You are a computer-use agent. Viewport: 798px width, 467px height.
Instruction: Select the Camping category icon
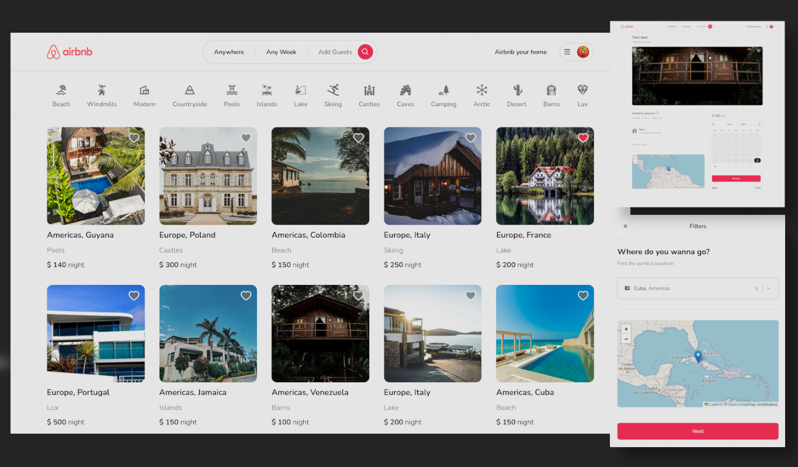[443, 90]
